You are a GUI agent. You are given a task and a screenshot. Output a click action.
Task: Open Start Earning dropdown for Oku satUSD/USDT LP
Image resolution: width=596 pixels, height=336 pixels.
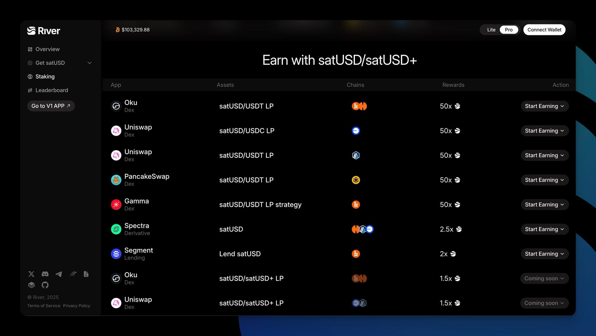pyautogui.click(x=545, y=106)
